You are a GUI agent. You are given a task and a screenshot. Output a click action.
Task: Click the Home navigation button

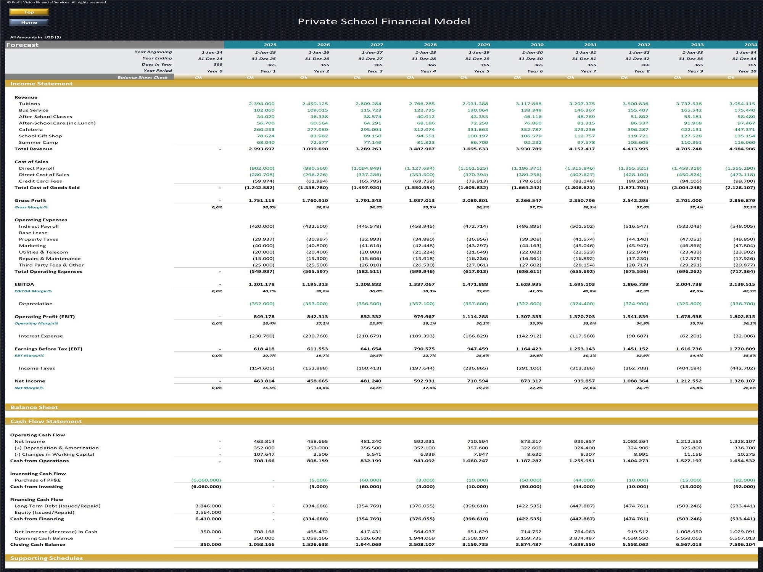[x=28, y=22]
